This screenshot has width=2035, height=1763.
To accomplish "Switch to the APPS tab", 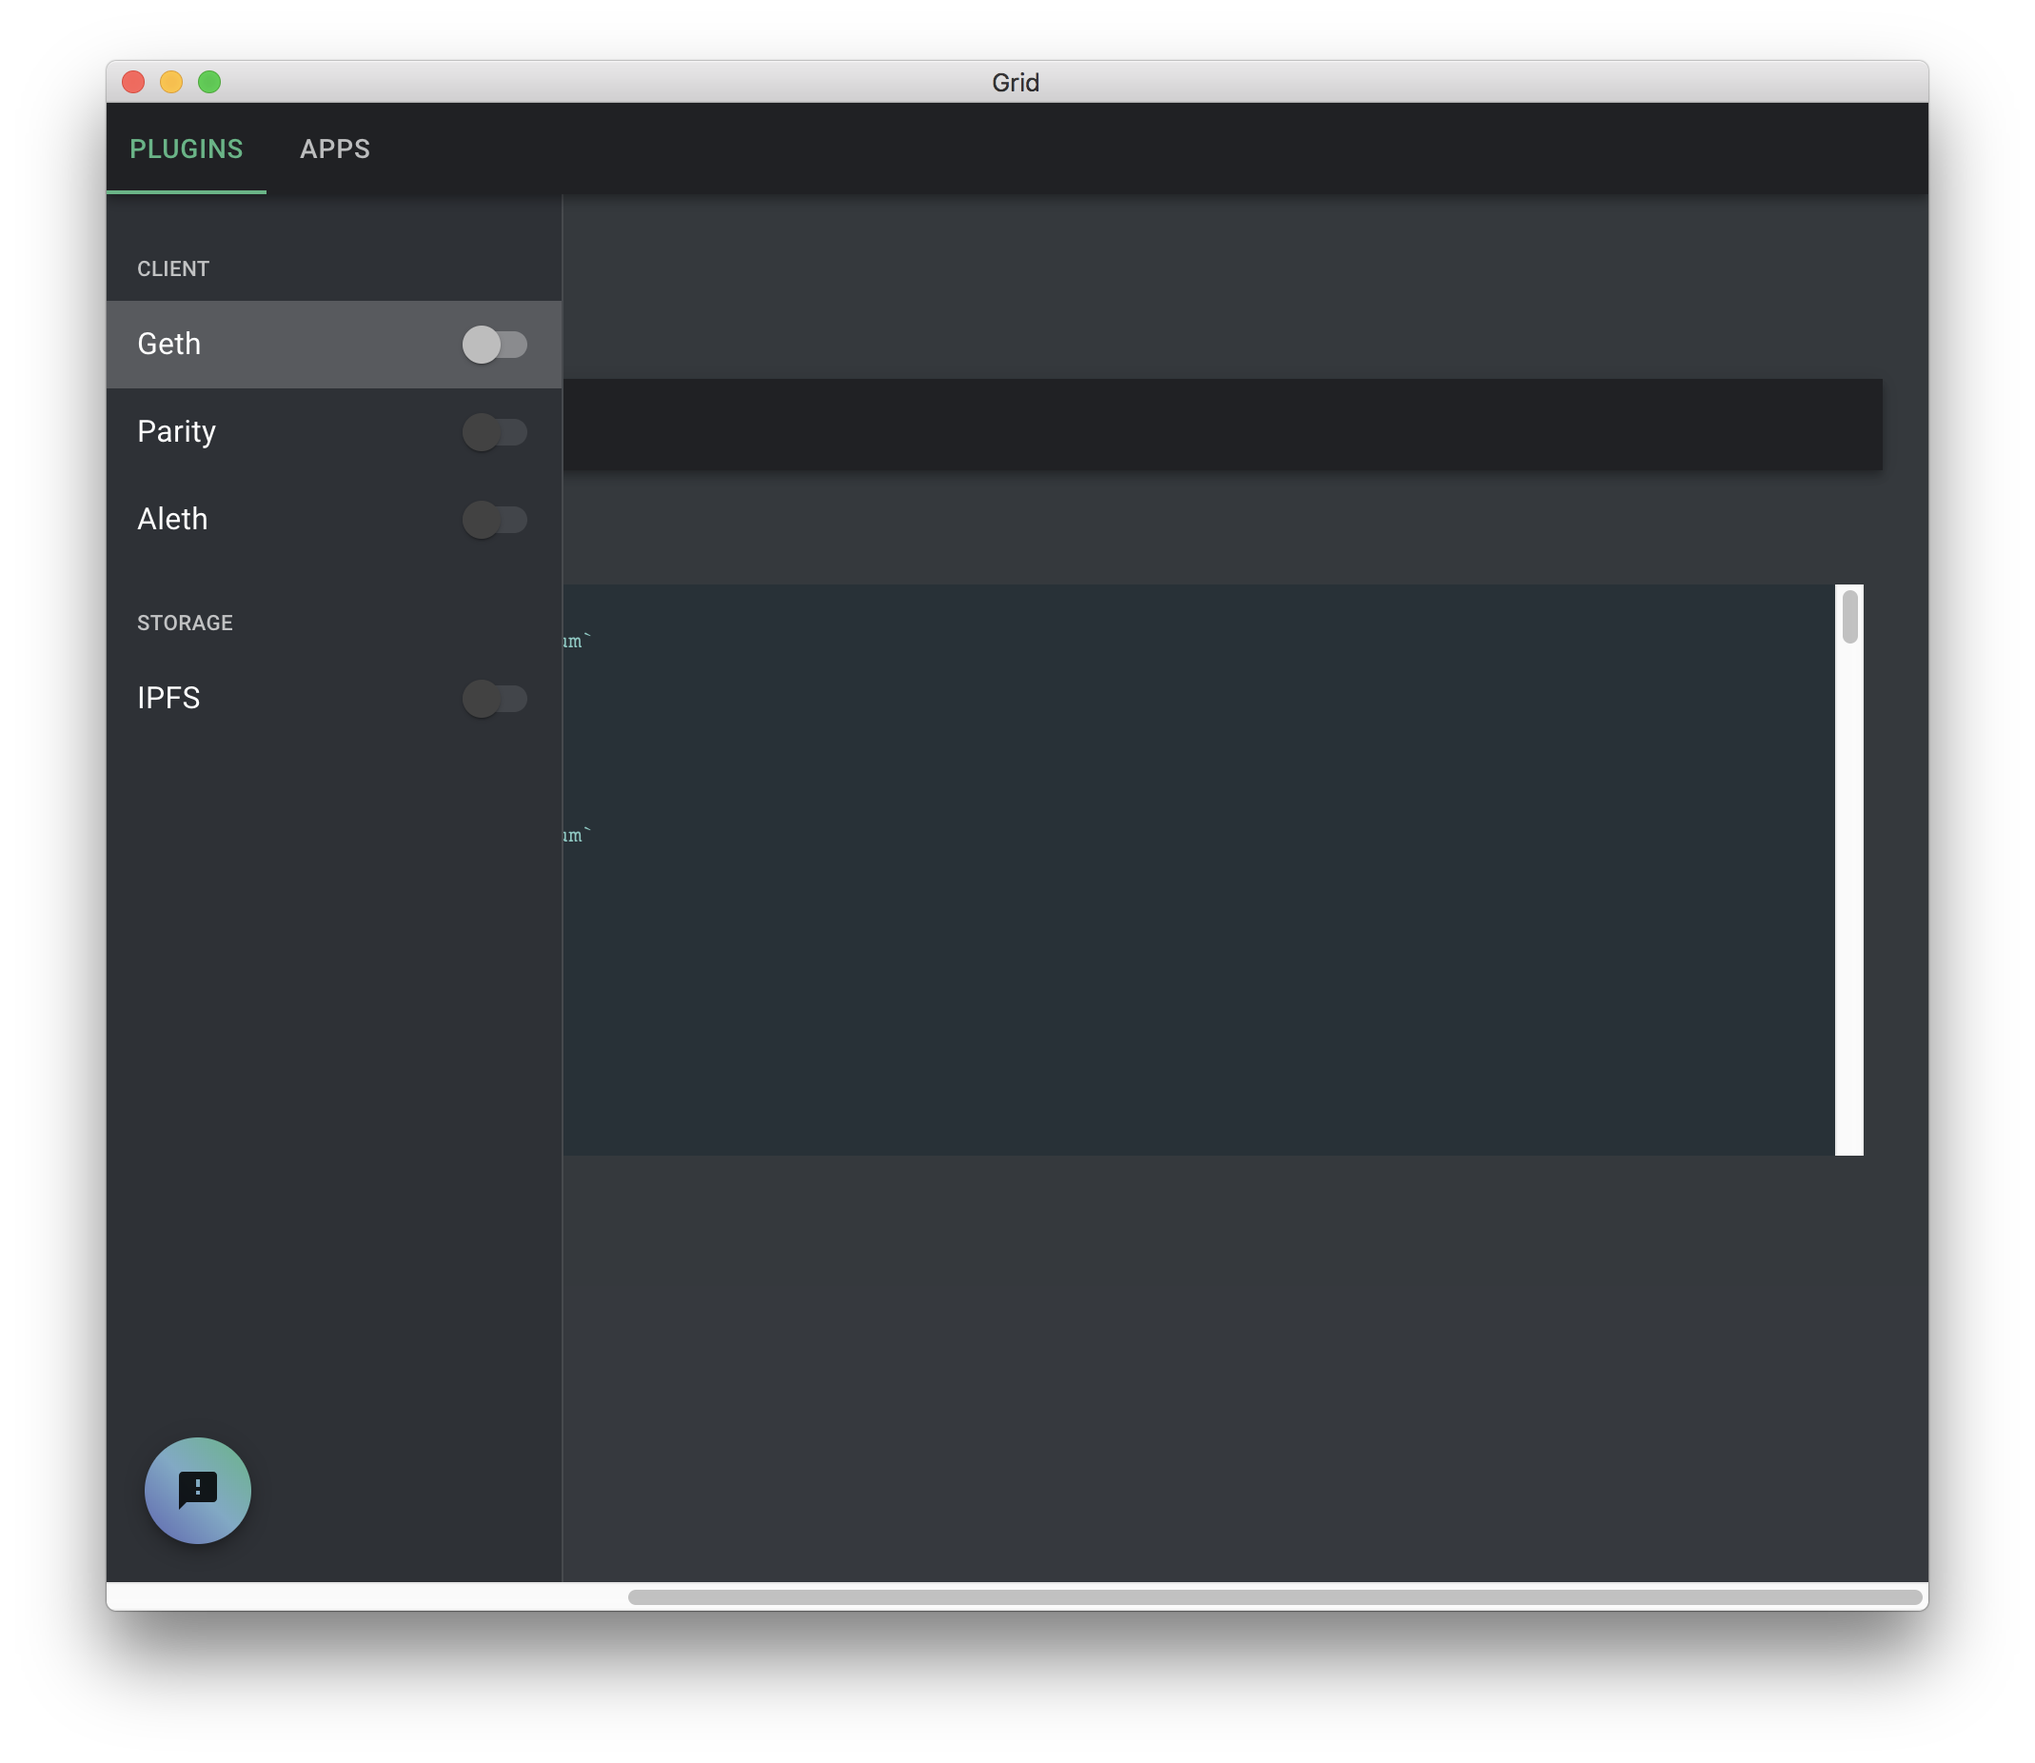I will (334, 149).
